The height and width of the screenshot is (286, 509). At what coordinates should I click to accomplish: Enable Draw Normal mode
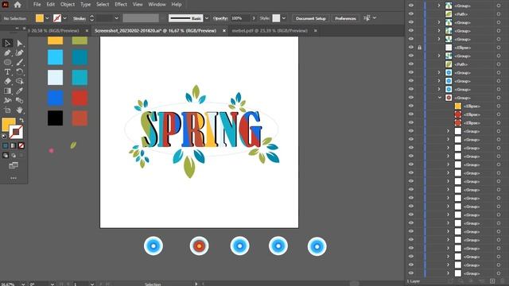click(6, 156)
